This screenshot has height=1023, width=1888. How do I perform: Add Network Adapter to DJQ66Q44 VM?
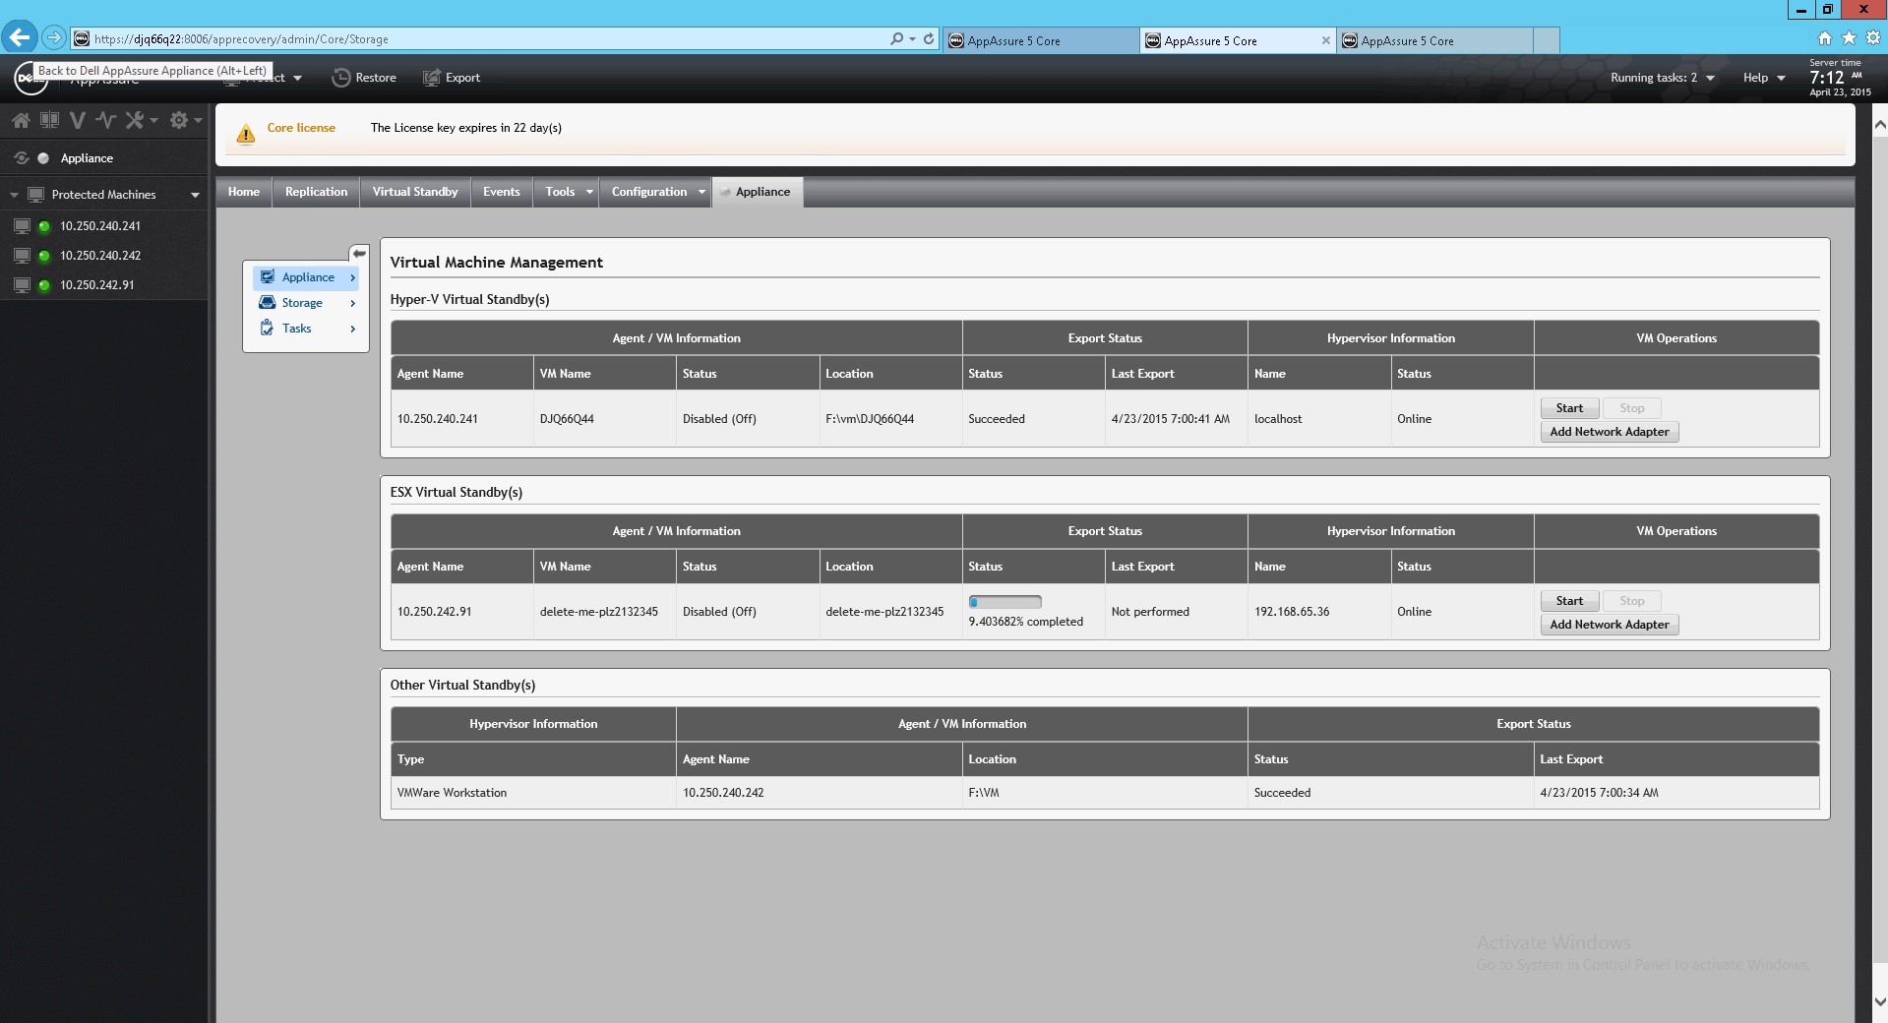point(1610,432)
